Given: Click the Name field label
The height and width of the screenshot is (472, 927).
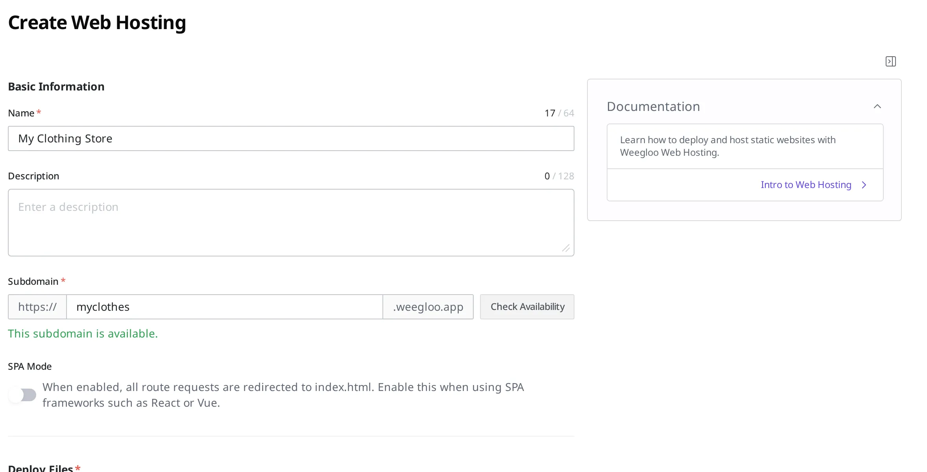Looking at the screenshot, I should point(21,113).
